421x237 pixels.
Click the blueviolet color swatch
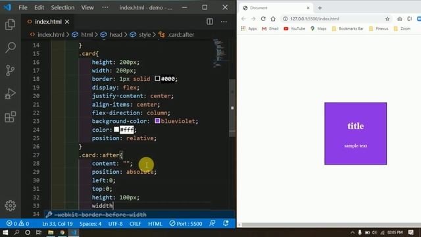157,121
